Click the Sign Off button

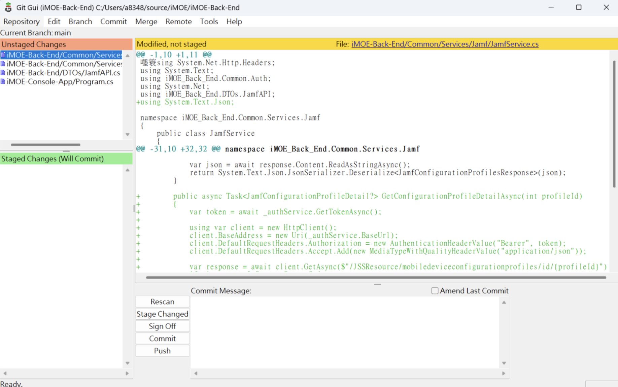162,326
